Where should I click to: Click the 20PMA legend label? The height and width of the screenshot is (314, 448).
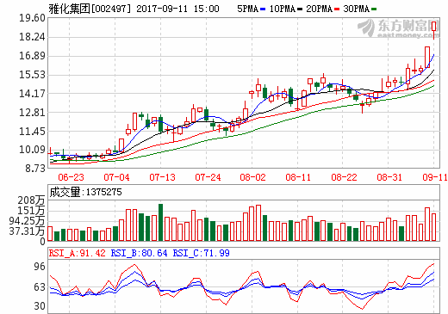tap(319, 9)
